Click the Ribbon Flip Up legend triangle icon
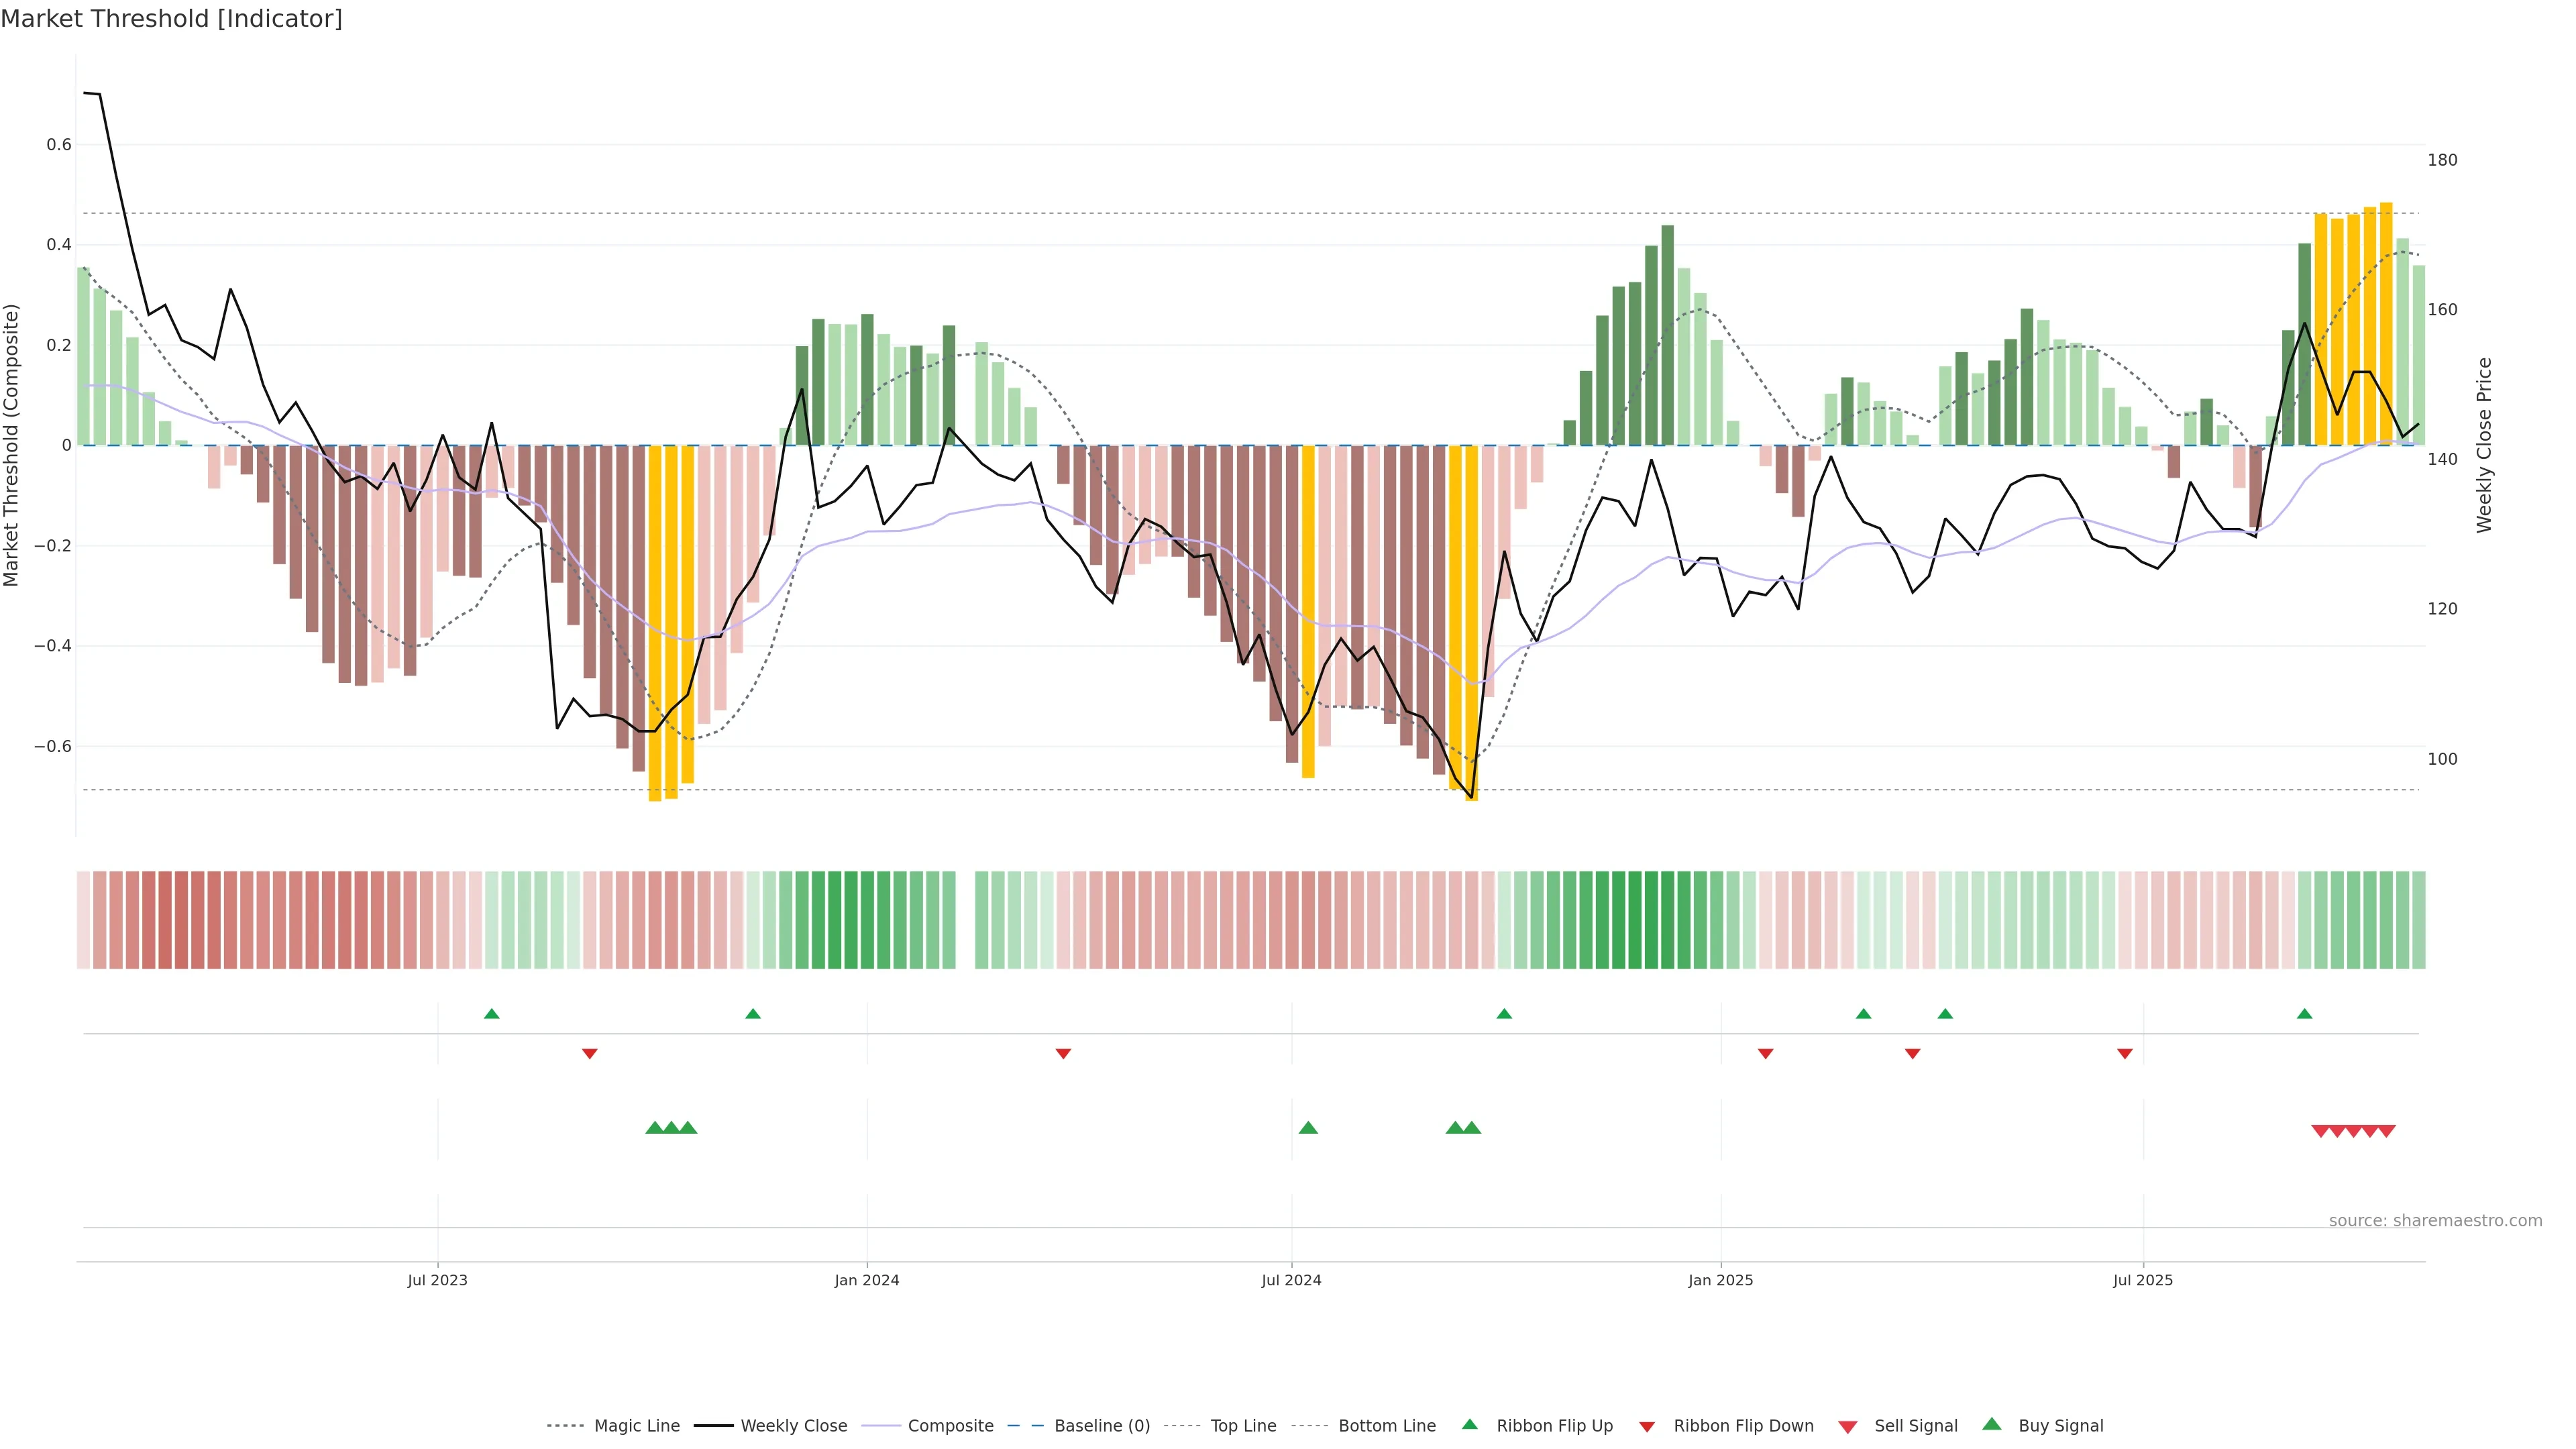 coord(1469,1424)
